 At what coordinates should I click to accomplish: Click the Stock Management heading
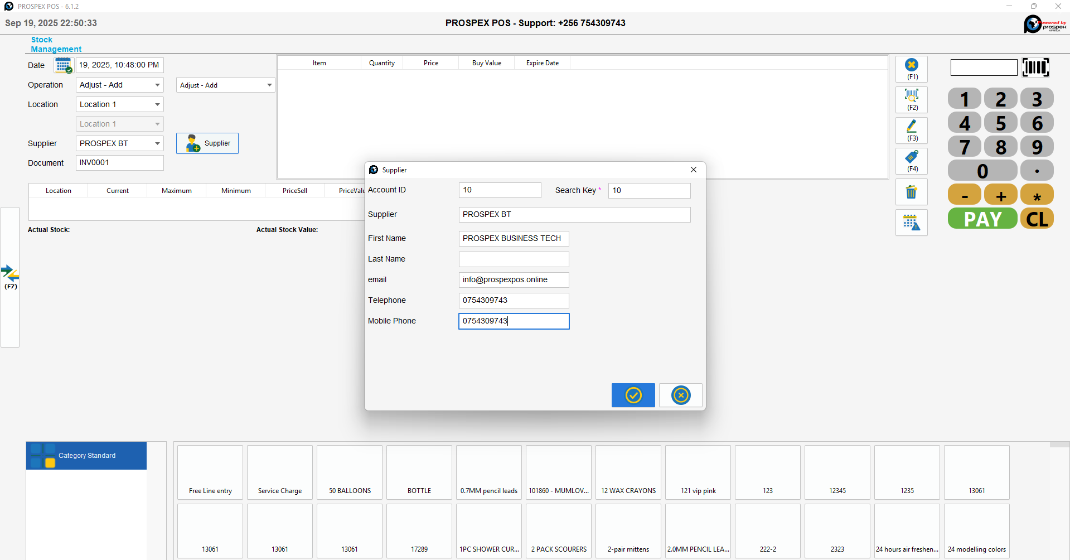coord(56,45)
